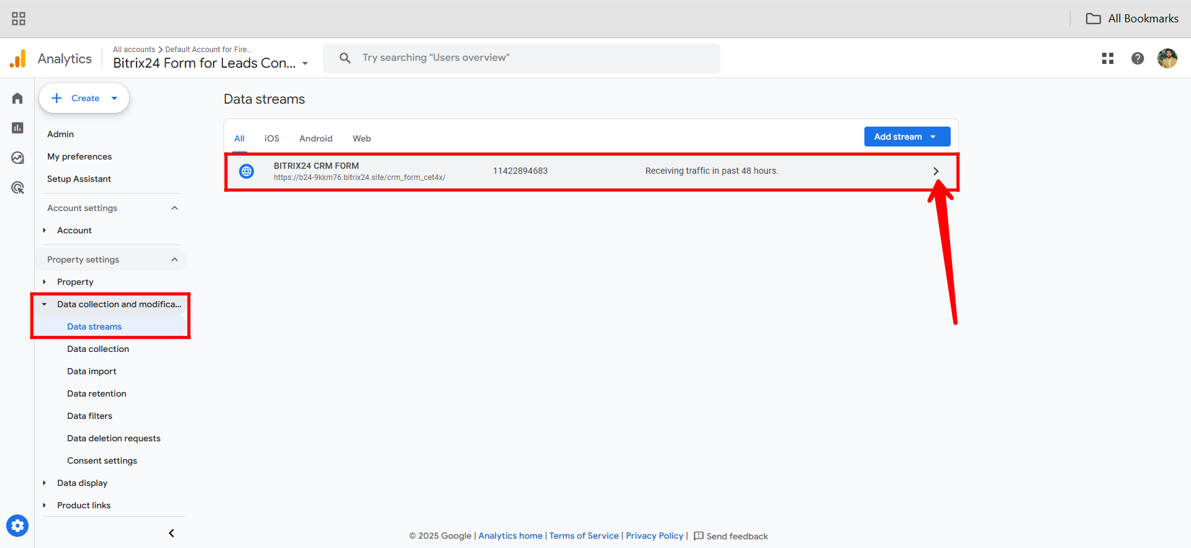Expand the Property tree item

(44, 282)
